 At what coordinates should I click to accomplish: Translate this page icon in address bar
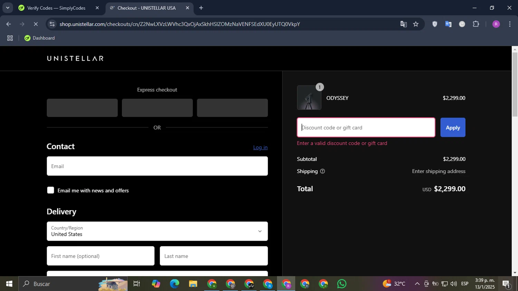[403, 24]
